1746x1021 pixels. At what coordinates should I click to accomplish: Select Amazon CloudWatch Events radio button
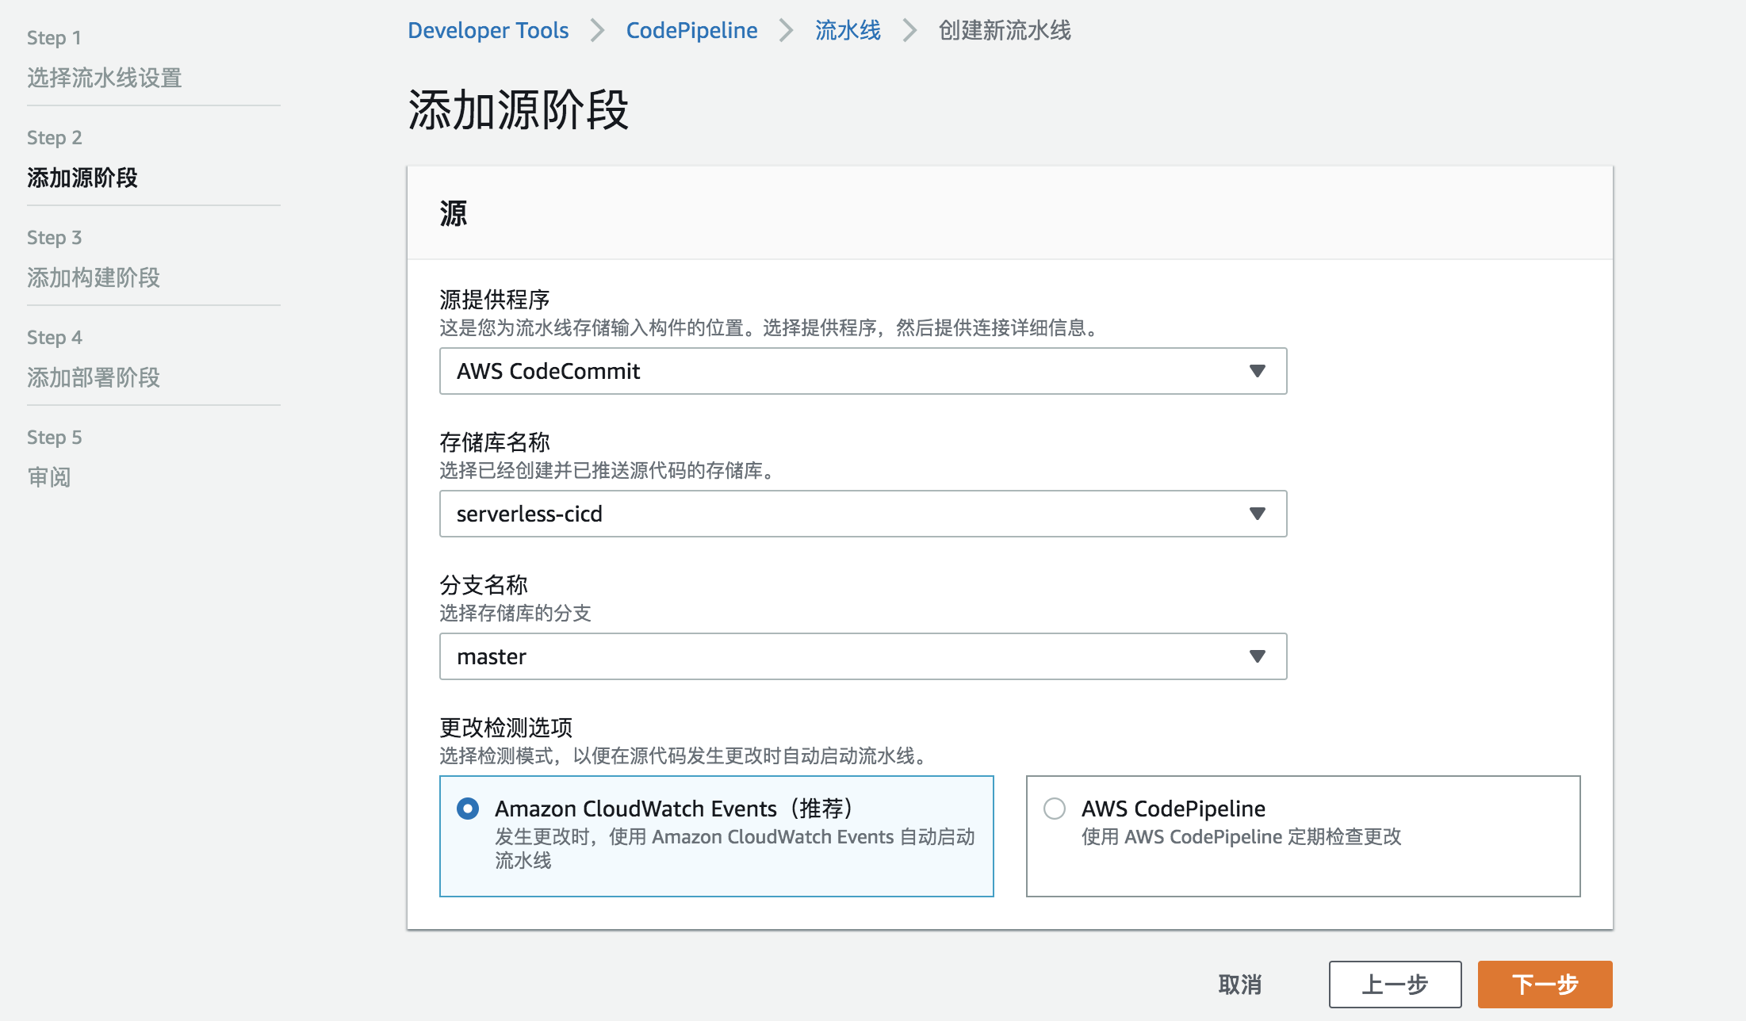[468, 809]
